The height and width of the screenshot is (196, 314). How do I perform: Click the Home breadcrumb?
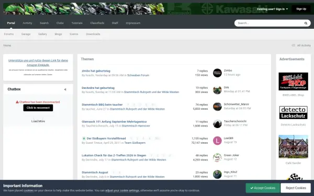pos(7,45)
